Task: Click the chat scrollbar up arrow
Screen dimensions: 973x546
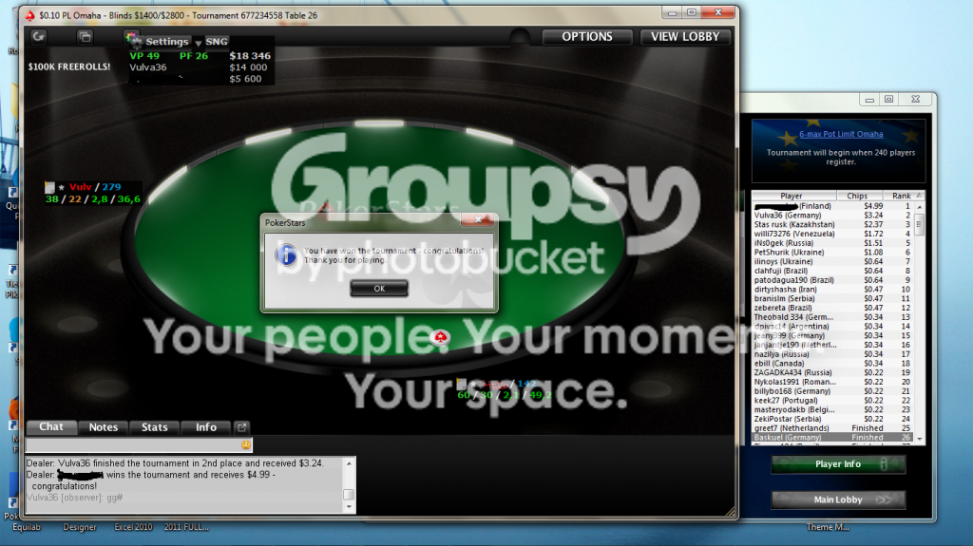Action: pyautogui.click(x=349, y=463)
